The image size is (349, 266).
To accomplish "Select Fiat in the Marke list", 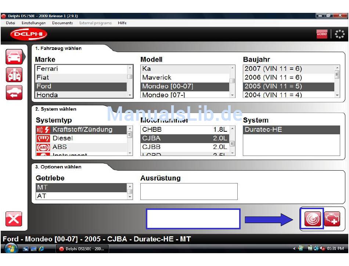I will point(81,78).
